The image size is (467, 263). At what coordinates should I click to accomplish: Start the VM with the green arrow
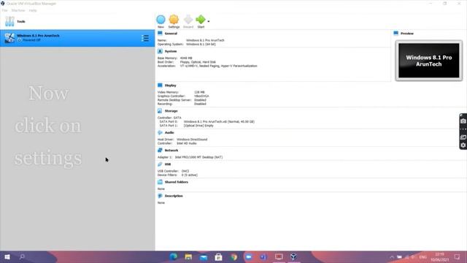click(x=201, y=20)
